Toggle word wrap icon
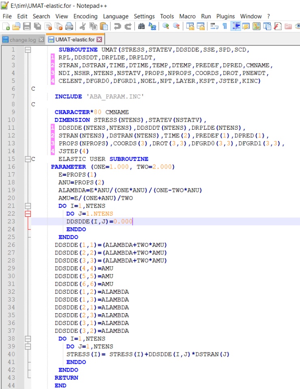 pos(214,26)
